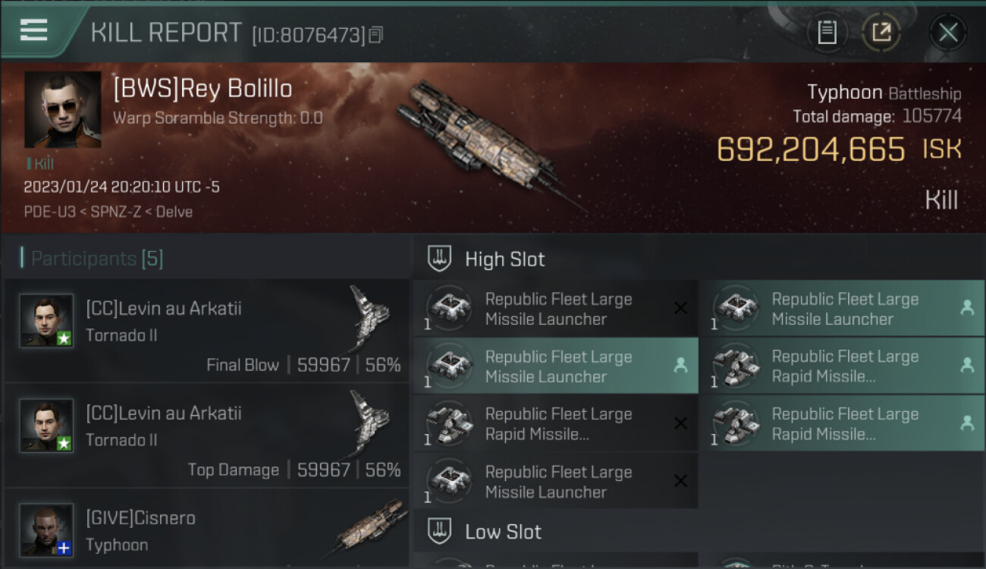Open the hamburger menu
The width and height of the screenshot is (986, 569).
[x=34, y=30]
